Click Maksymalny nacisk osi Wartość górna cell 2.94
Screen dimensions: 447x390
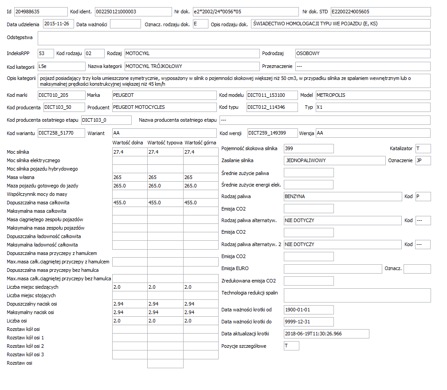[x=201, y=312]
